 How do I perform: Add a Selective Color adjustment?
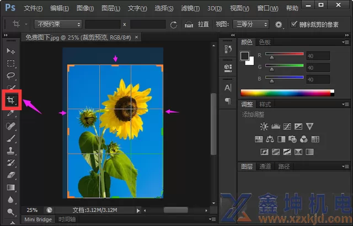(x=298, y=152)
